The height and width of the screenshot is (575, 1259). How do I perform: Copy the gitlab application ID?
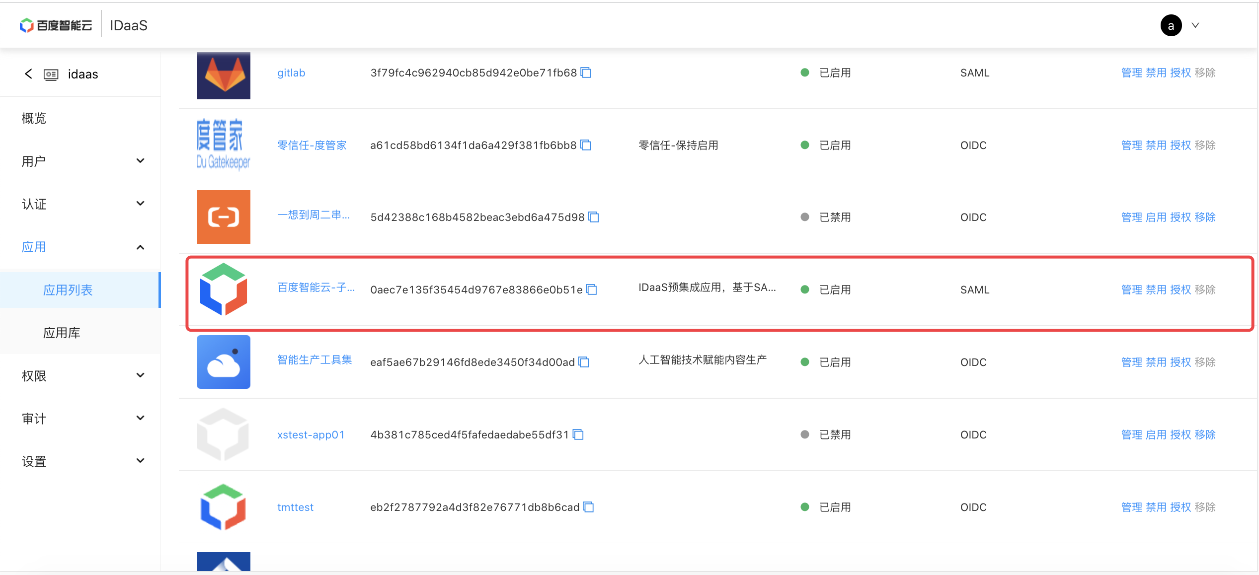(x=586, y=73)
